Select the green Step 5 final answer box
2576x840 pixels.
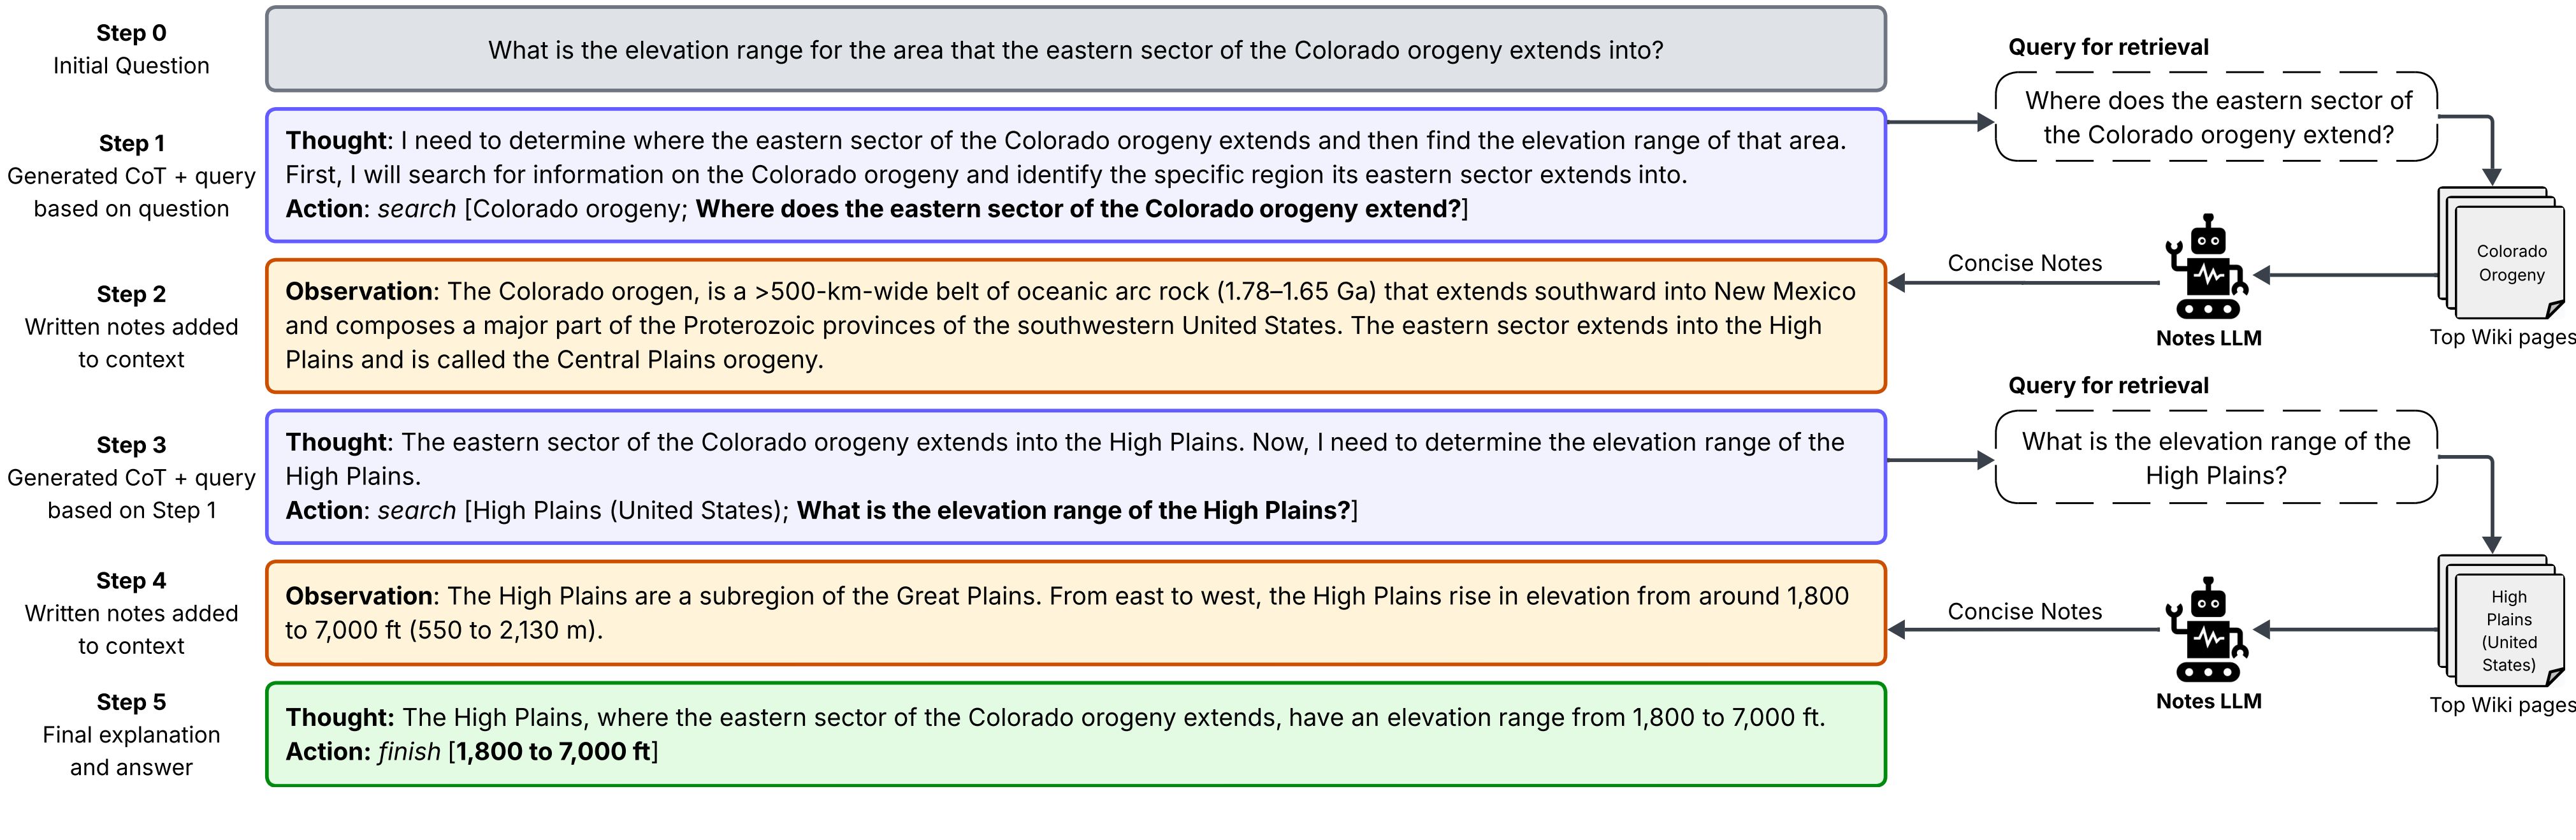tap(1076, 734)
